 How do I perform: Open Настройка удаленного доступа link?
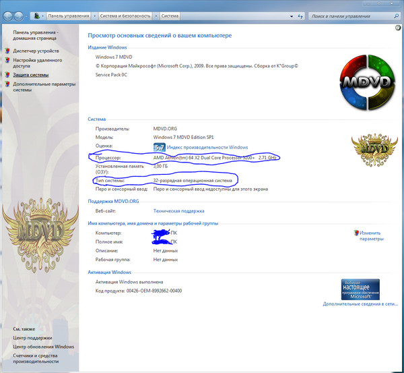tap(37, 63)
